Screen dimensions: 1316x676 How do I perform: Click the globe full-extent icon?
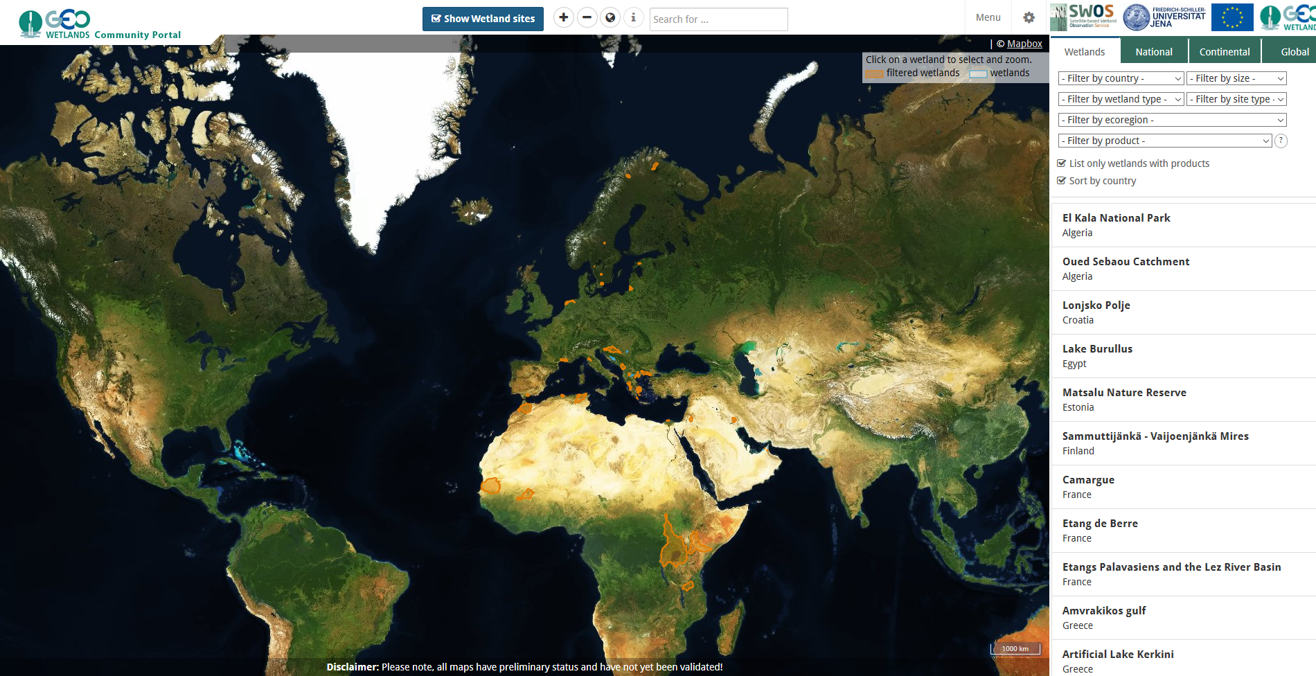(x=610, y=18)
